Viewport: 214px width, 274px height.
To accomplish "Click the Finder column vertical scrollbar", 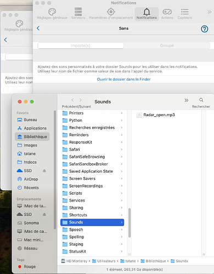I will point(129,223).
